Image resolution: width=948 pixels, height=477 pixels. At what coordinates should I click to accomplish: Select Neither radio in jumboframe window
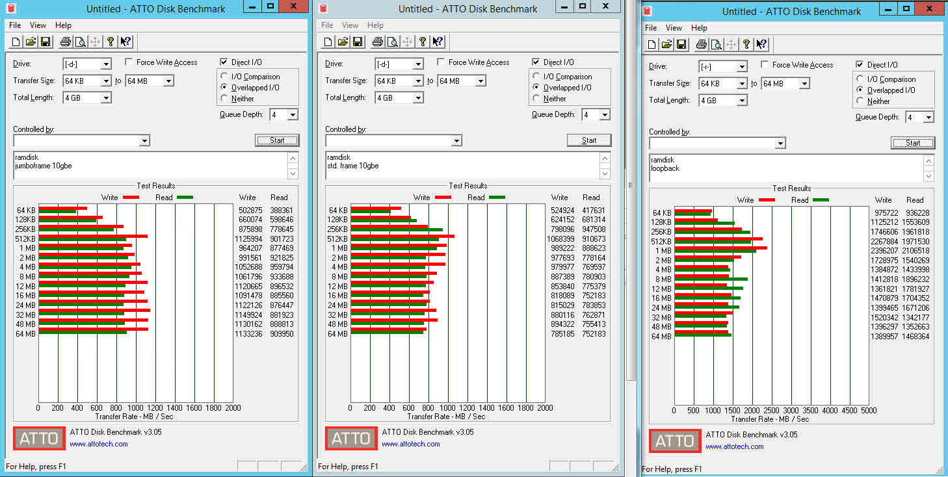(x=225, y=99)
